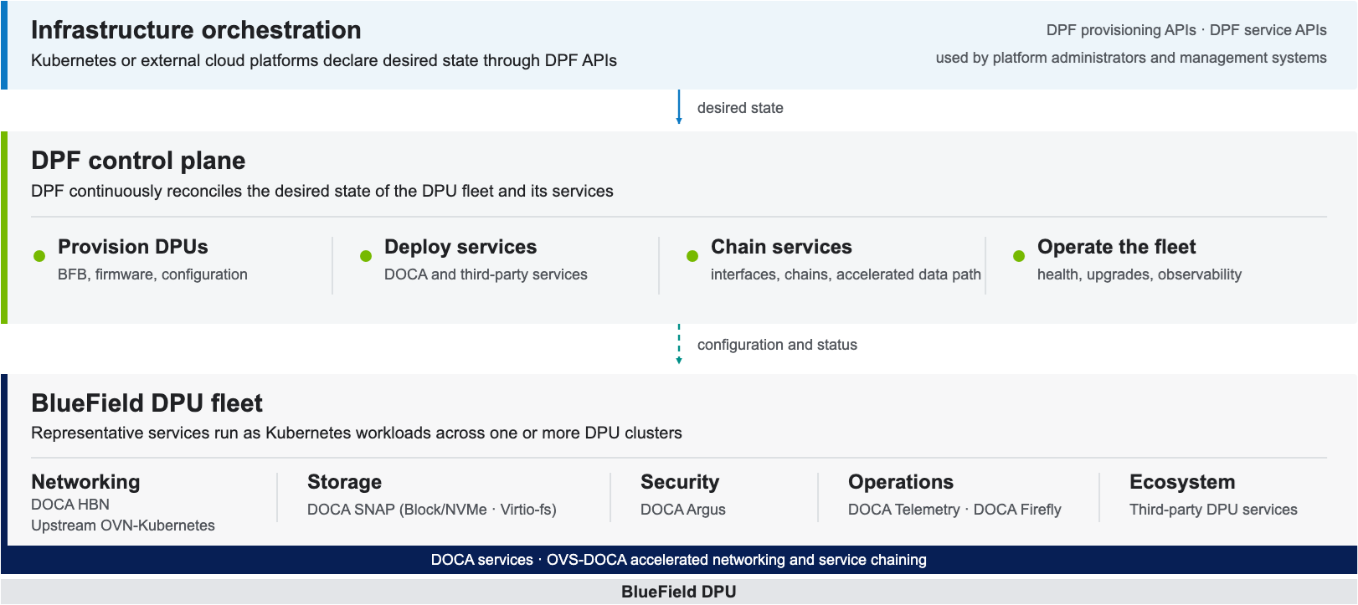Select the Operations category heading

[x=901, y=482]
